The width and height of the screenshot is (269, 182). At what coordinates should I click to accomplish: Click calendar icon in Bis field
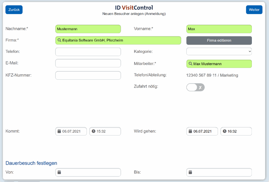190,172
